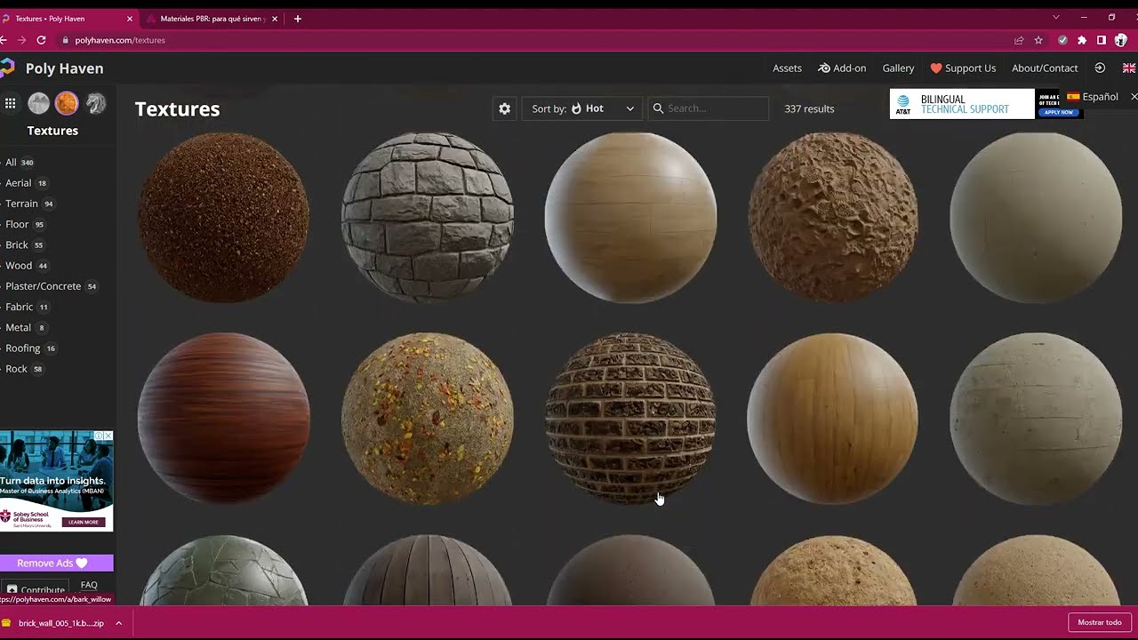Click the gray checkmark extension icon
Screen dimensions: 1138x640
(1062, 40)
